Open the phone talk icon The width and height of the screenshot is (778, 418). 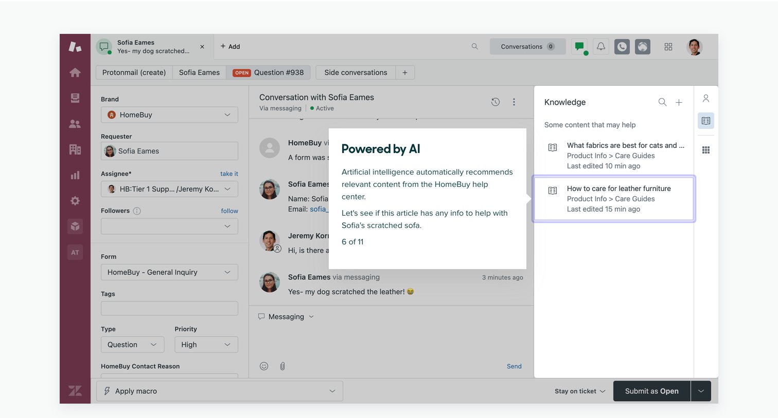(622, 47)
